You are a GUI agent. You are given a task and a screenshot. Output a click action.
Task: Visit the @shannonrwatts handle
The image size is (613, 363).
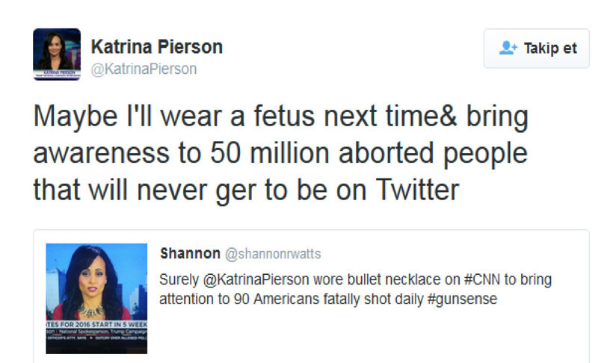click(272, 254)
